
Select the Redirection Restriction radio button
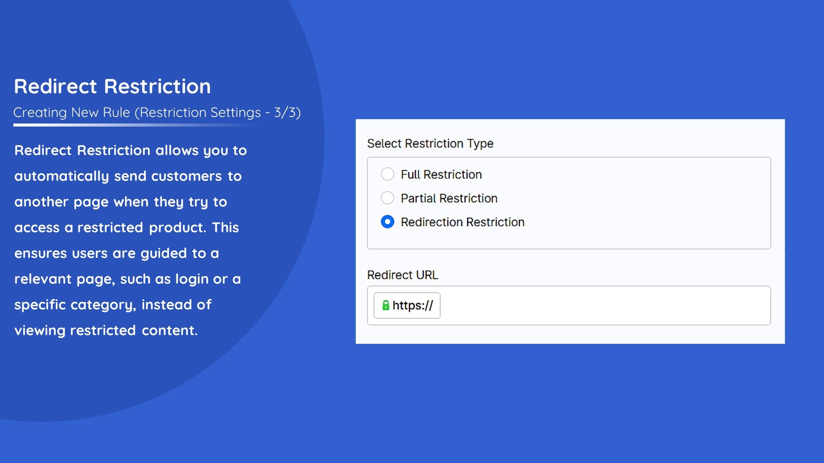pyautogui.click(x=387, y=222)
